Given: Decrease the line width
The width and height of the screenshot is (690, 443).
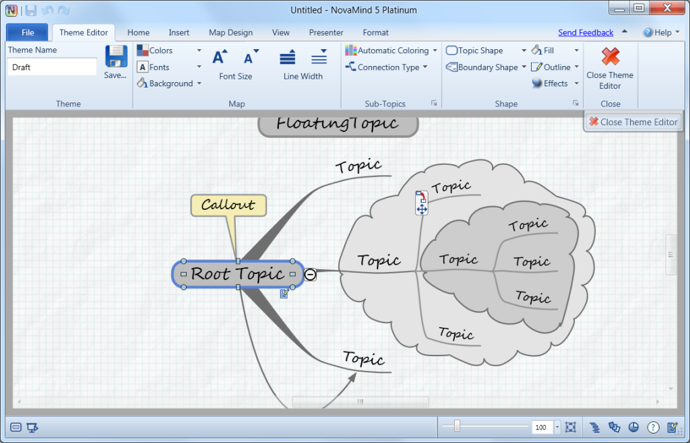Looking at the screenshot, I should [319, 58].
